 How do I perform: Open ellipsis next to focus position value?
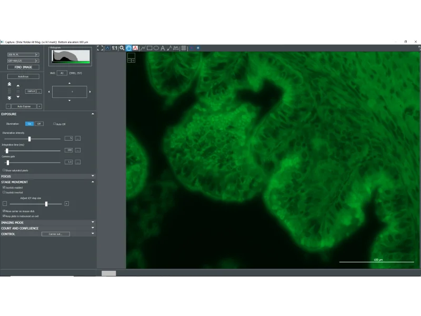click(x=39, y=91)
